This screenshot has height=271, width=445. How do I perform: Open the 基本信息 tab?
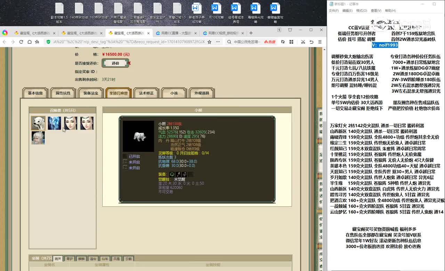pos(35,93)
